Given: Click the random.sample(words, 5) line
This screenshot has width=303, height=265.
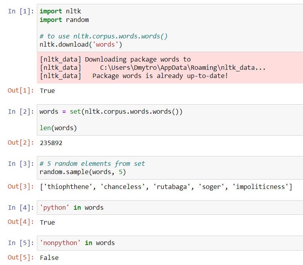Looking at the screenshot, I should [x=83, y=172].
